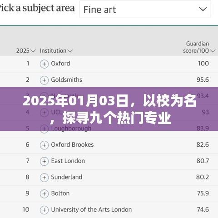Click the East London row name
This screenshot has width=218, height=218.
coord(68,161)
